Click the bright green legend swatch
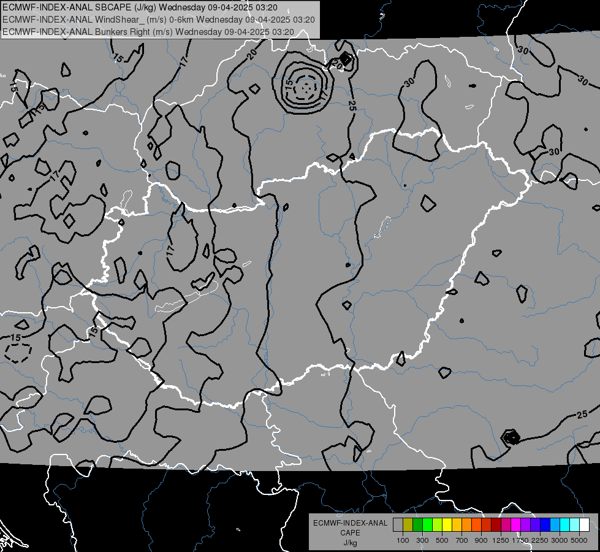The image size is (600, 552). tap(427, 525)
